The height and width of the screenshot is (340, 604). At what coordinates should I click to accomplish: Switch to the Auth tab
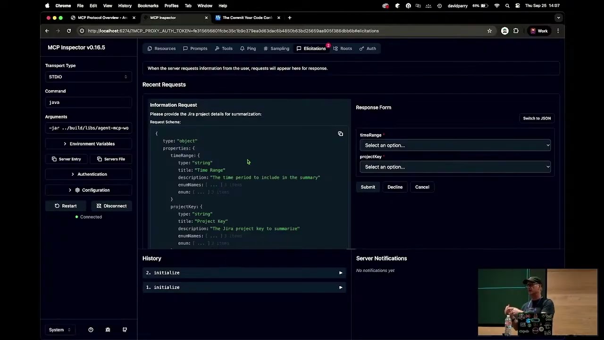pos(368,48)
